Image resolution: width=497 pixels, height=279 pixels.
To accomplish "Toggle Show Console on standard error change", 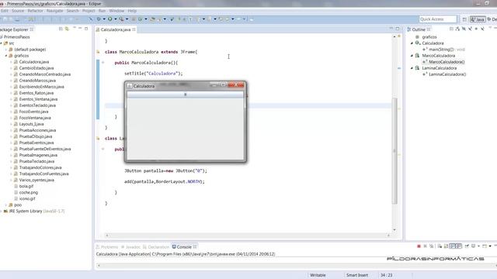I will (459, 246).
